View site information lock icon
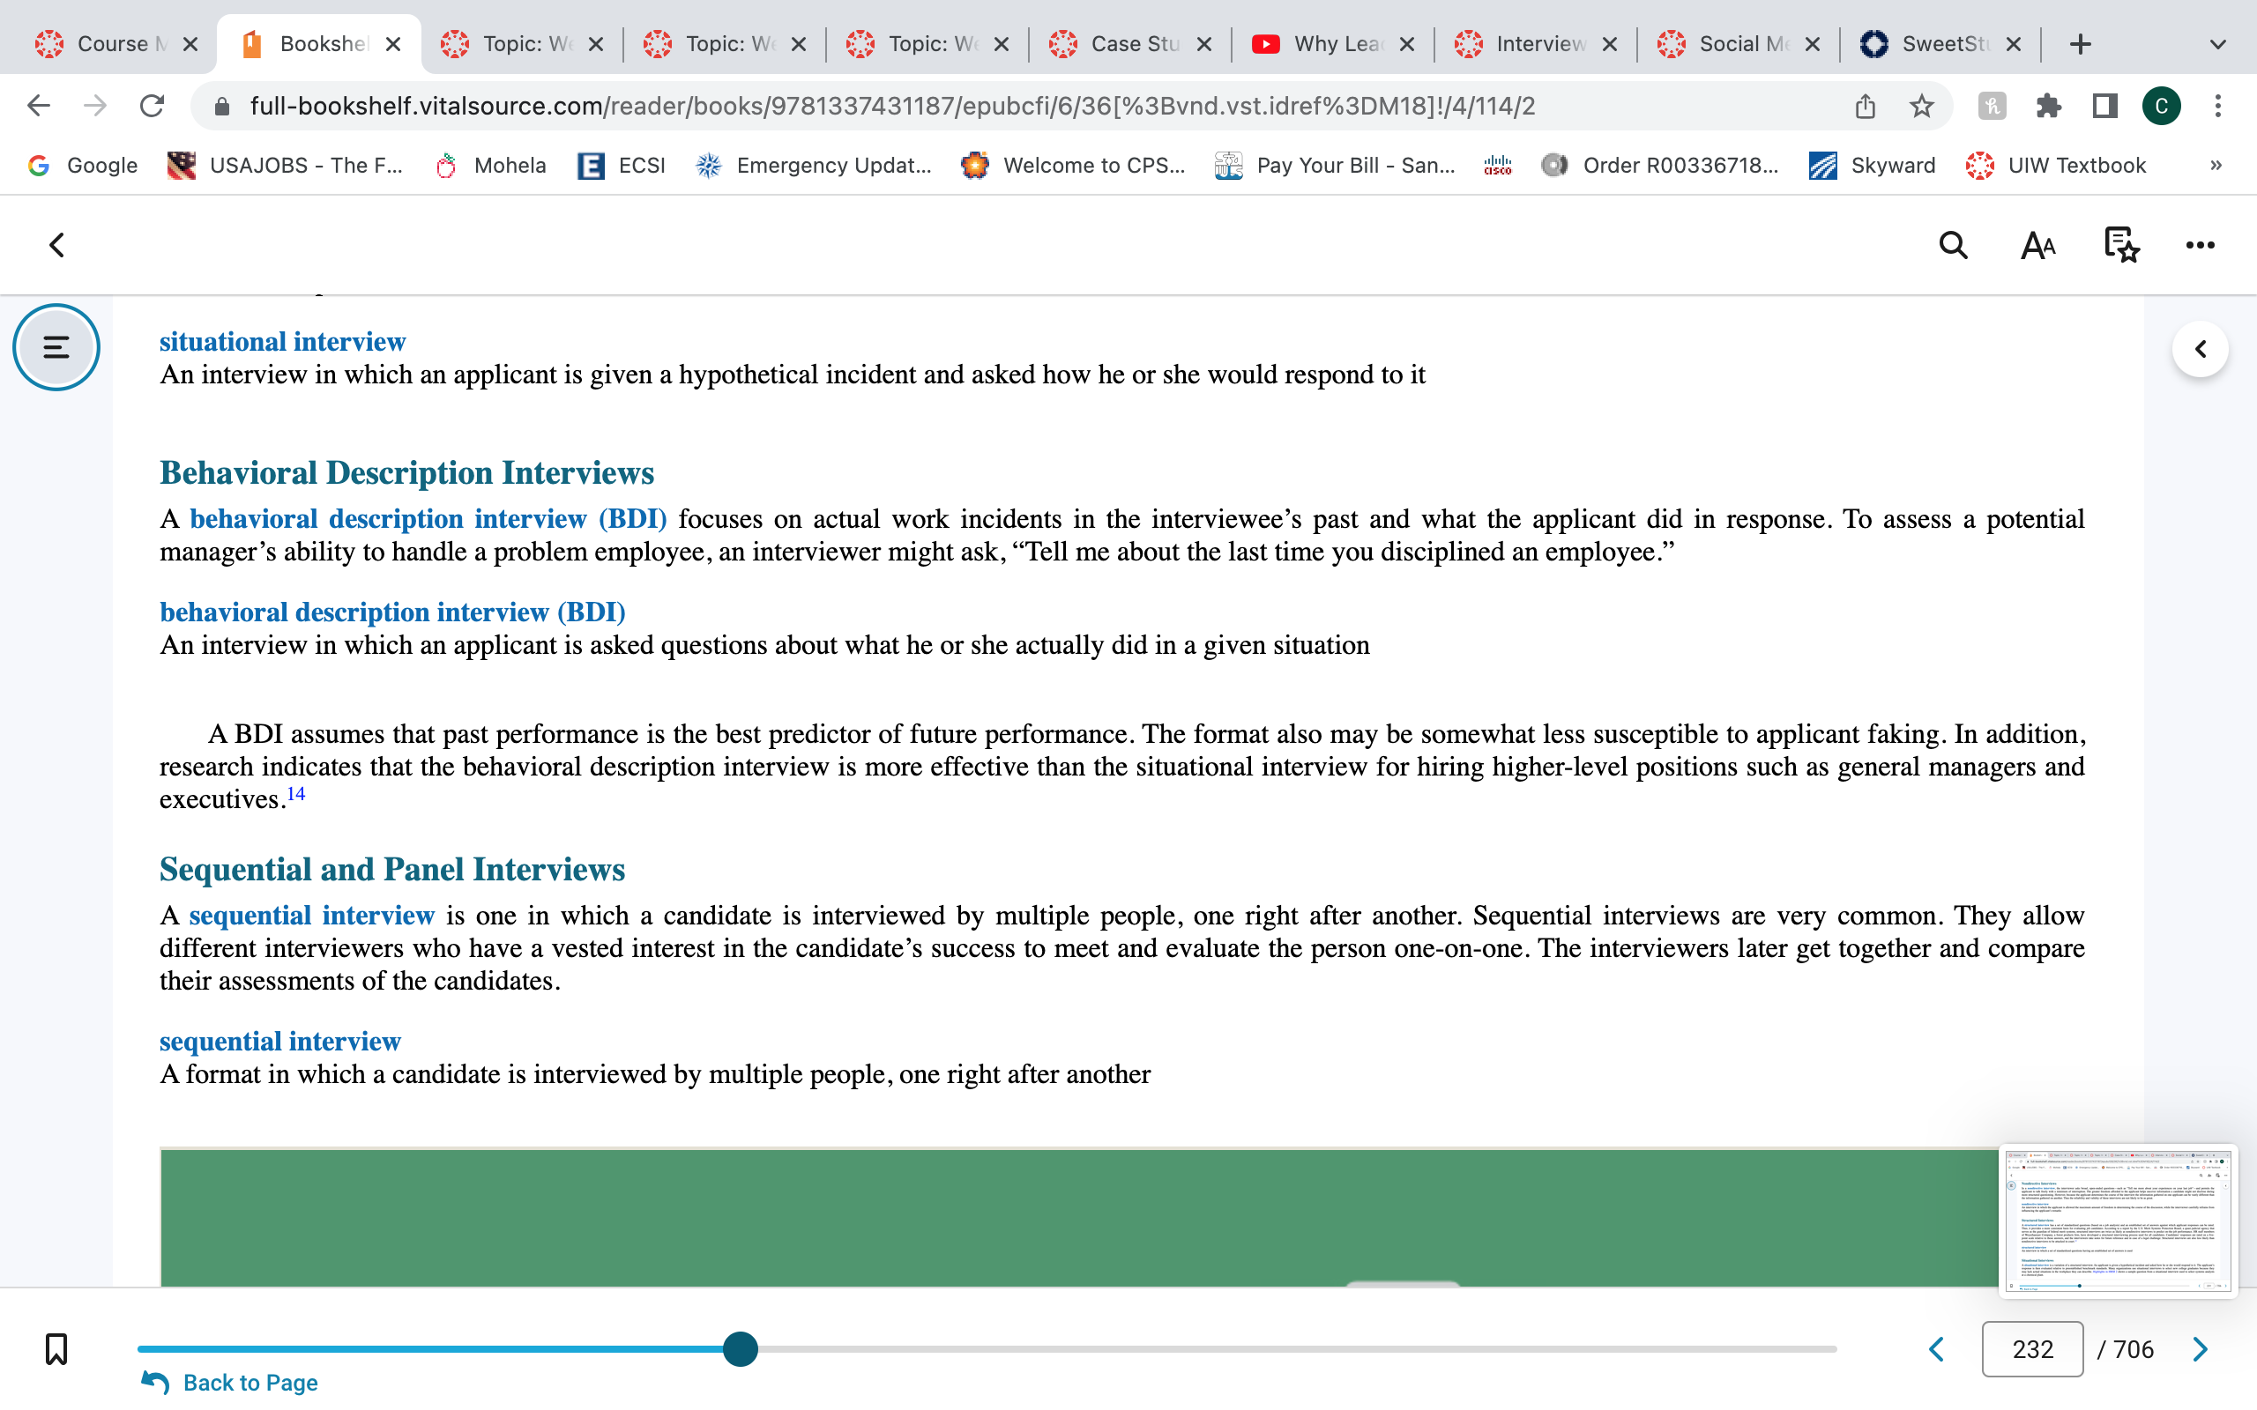 pyautogui.click(x=221, y=106)
